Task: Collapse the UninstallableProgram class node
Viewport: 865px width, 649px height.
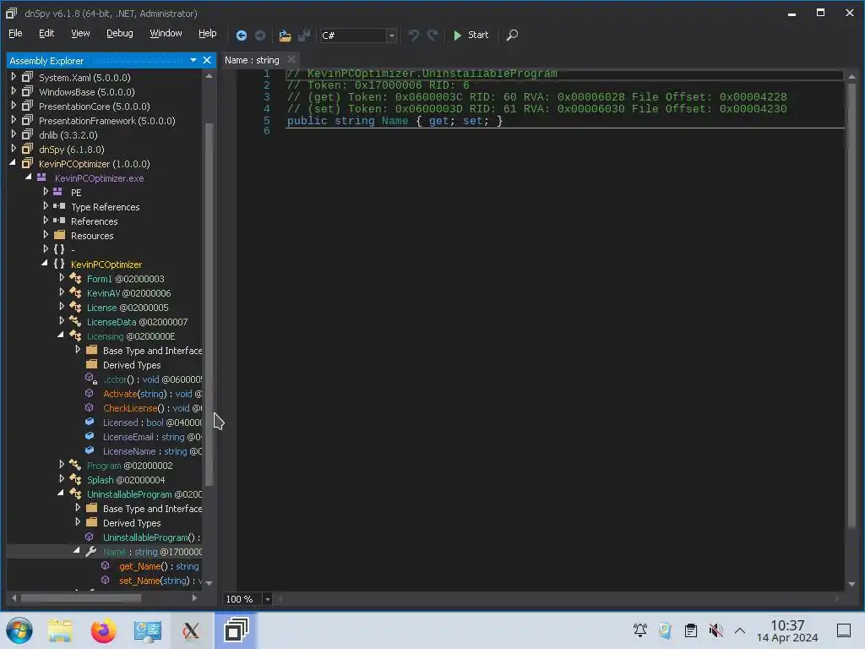Action: coord(61,494)
